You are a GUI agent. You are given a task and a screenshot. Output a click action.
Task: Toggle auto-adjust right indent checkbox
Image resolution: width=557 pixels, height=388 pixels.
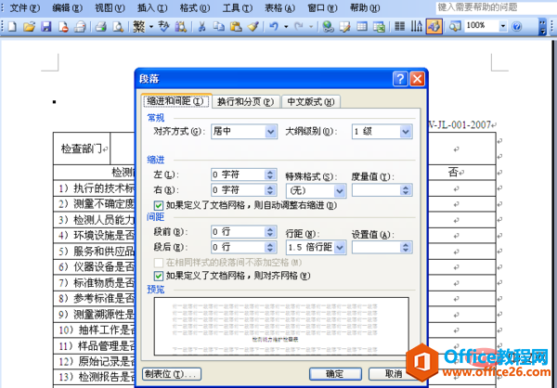(x=159, y=205)
